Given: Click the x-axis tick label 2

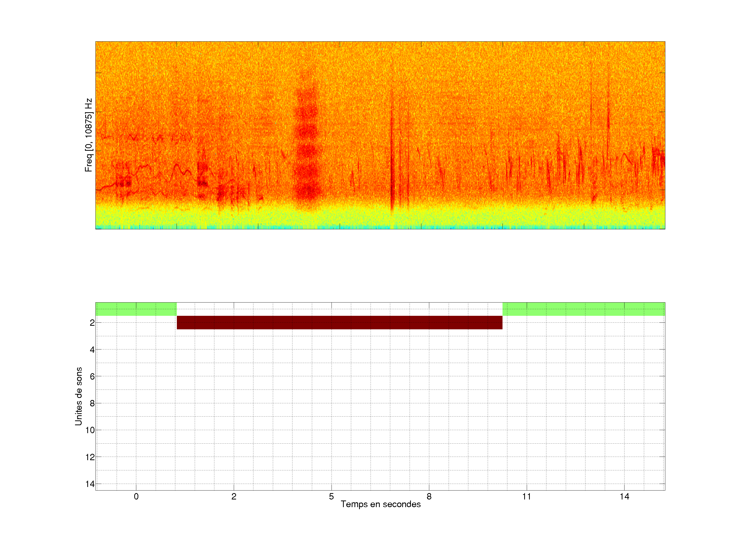Looking at the screenshot, I should (234, 496).
